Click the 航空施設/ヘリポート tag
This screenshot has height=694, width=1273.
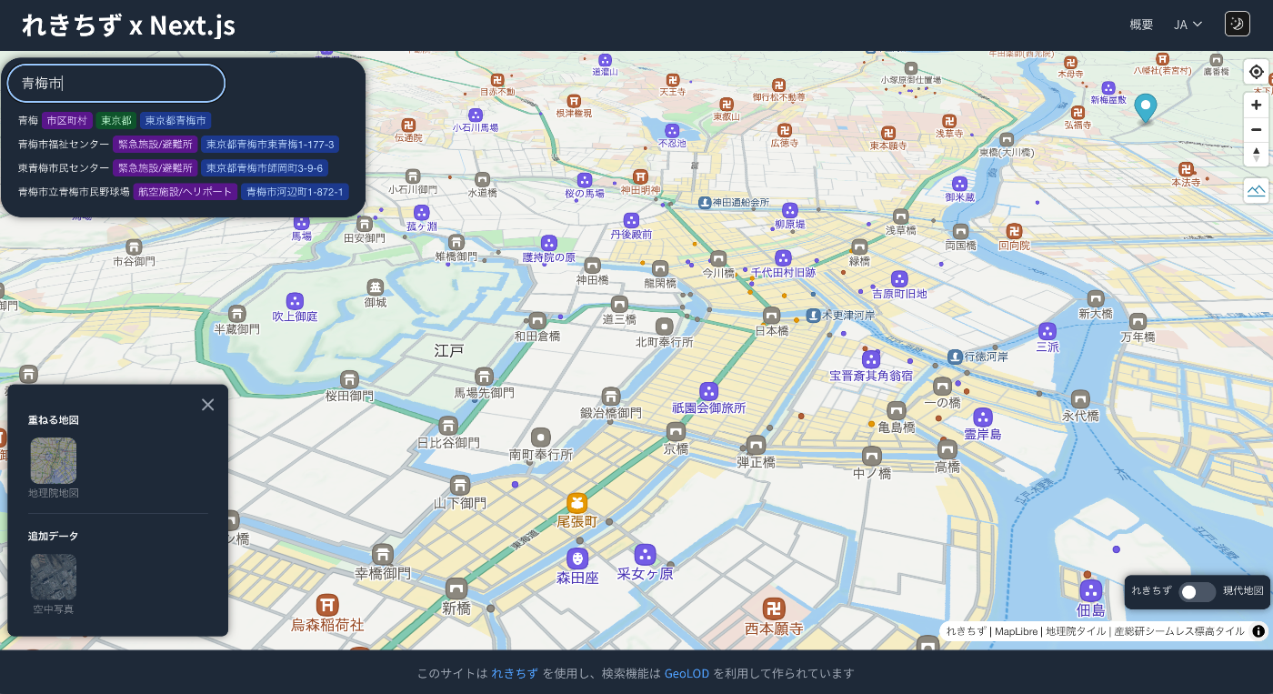tap(185, 192)
